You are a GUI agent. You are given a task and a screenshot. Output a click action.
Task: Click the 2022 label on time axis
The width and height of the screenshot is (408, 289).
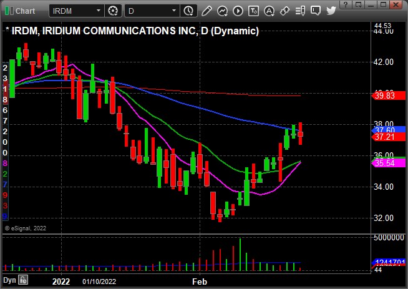pos(61,282)
